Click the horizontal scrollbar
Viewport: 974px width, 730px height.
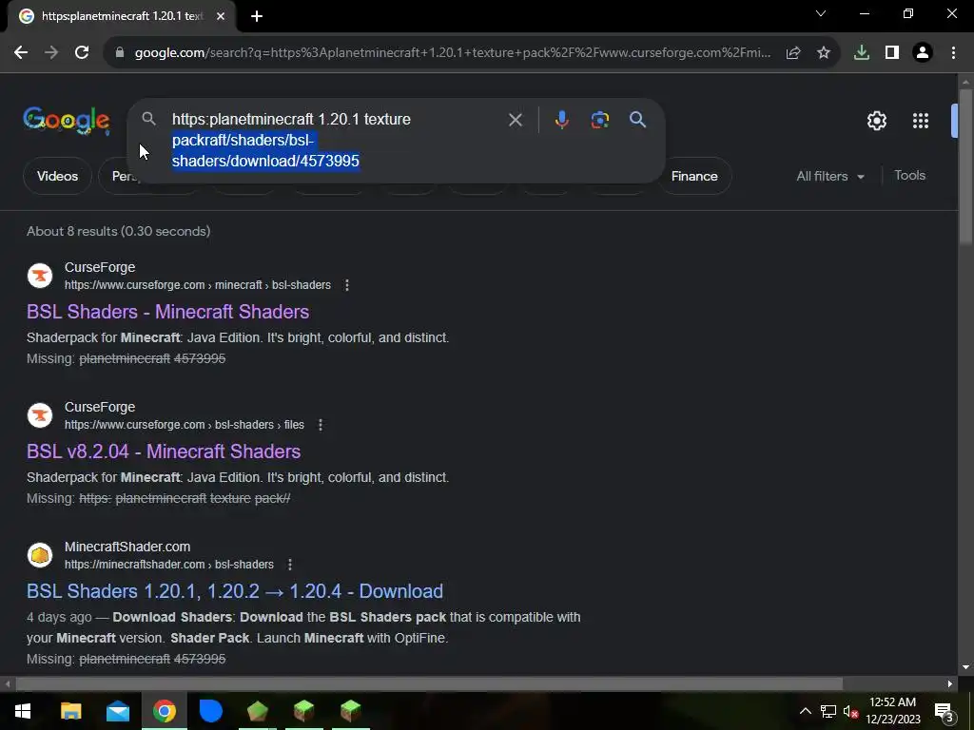coord(429,684)
